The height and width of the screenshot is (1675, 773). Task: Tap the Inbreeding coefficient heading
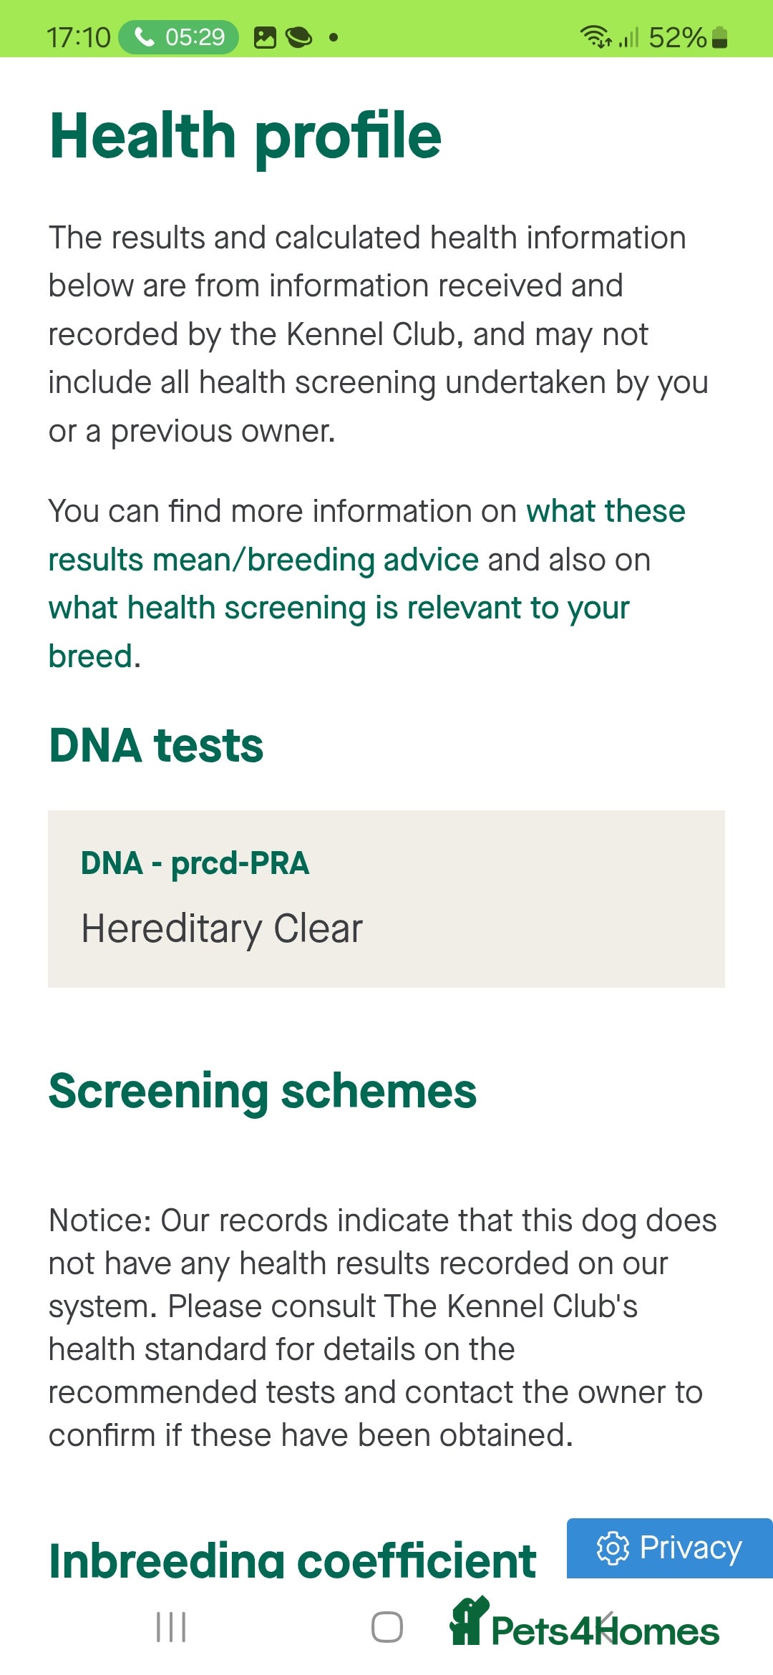(x=292, y=1561)
